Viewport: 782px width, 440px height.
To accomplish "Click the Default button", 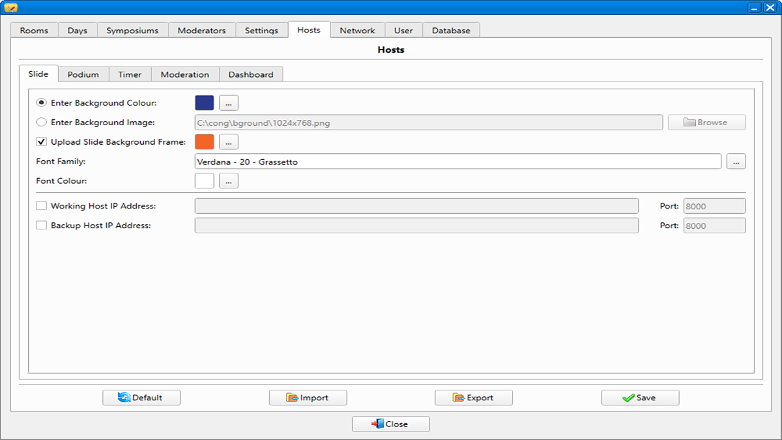I will coord(141,398).
